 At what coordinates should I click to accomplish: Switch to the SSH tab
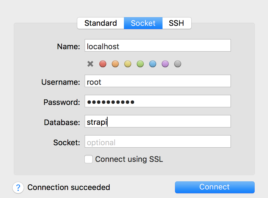point(177,23)
